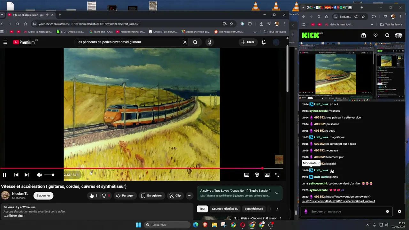The height and width of the screenshot is (230, 409).
Task: Focus the YouTube search field
Action: pos(128,42)
